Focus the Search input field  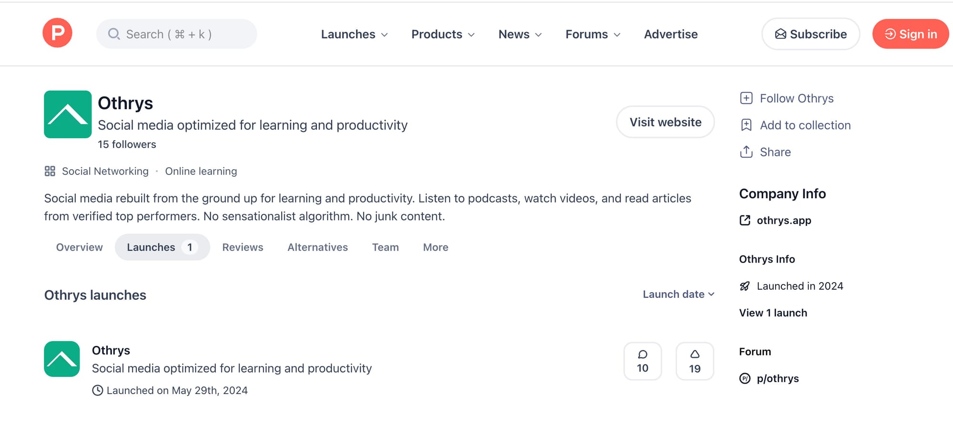click(176, 34)
